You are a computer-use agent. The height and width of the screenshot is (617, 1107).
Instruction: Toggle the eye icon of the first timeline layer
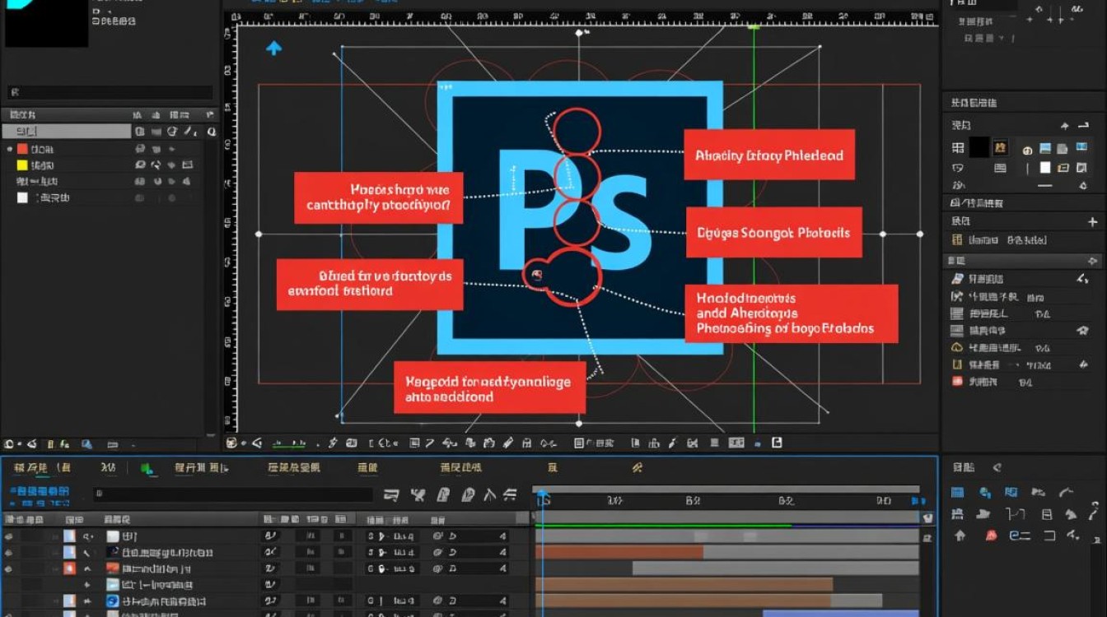tap(10, 536)
